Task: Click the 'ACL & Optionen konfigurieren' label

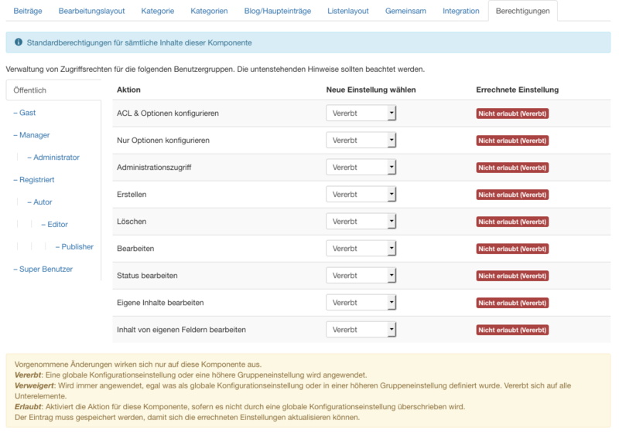Action: 168,113
